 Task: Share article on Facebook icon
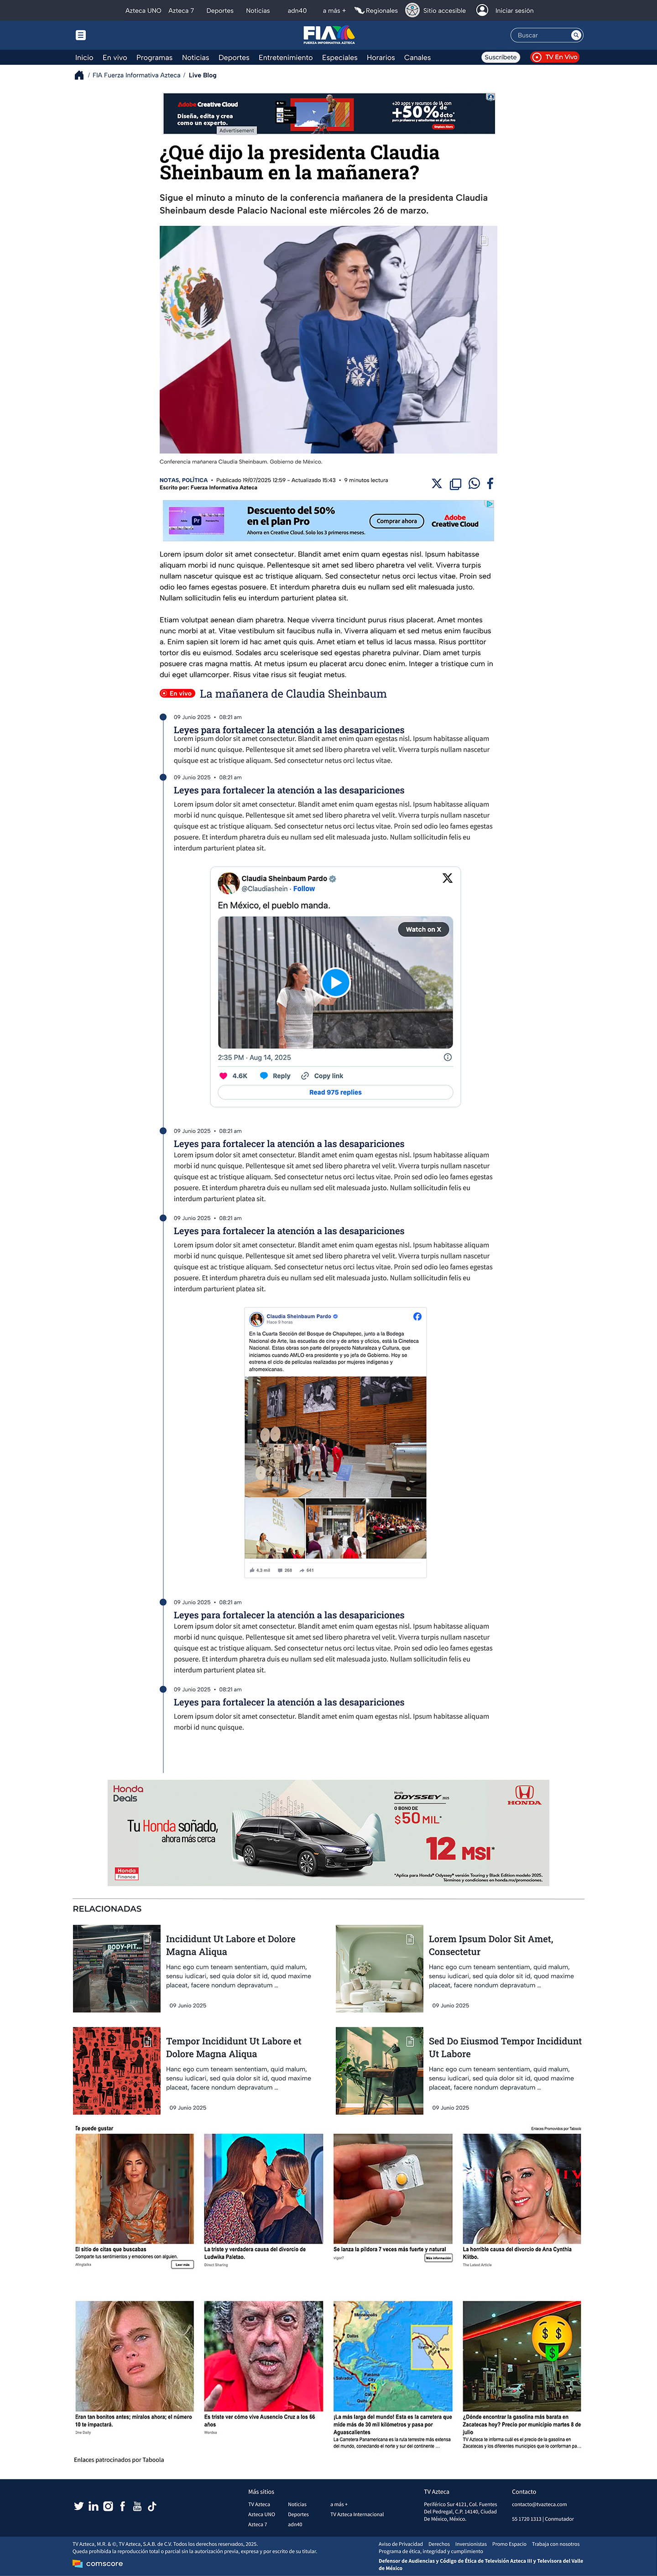pyautogui.click(x=490, y=484)
